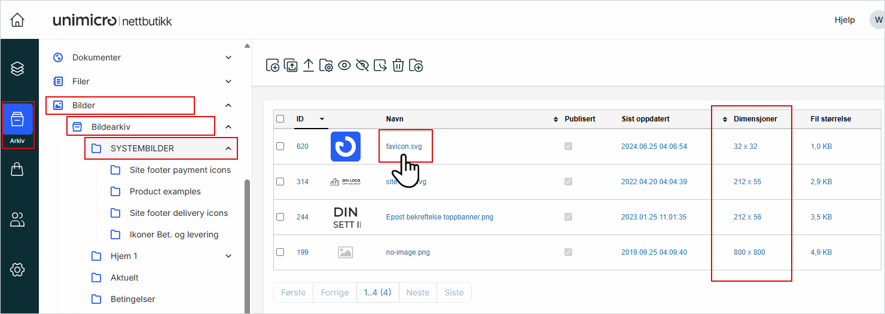This screenshot has height=314, width=885.
Task: Click the trash can delete icon
Action: [398, 65]
